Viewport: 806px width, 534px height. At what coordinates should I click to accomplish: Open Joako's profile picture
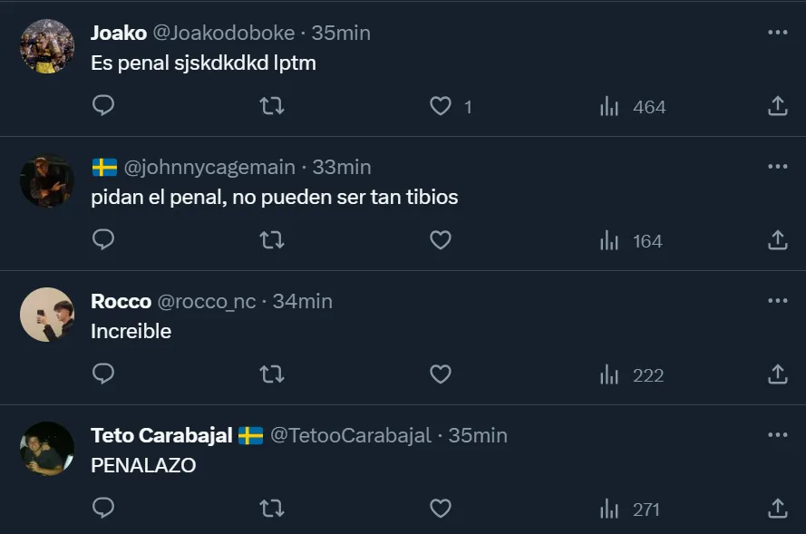click(x=47, y=46)
